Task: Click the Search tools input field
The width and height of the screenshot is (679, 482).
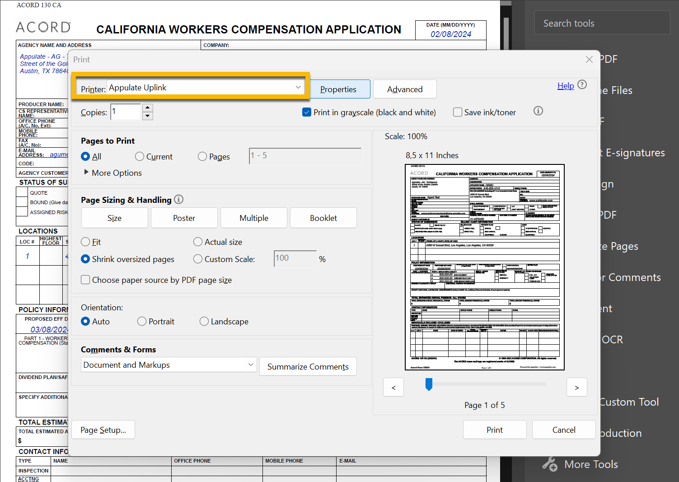Action: click(602, 23)
